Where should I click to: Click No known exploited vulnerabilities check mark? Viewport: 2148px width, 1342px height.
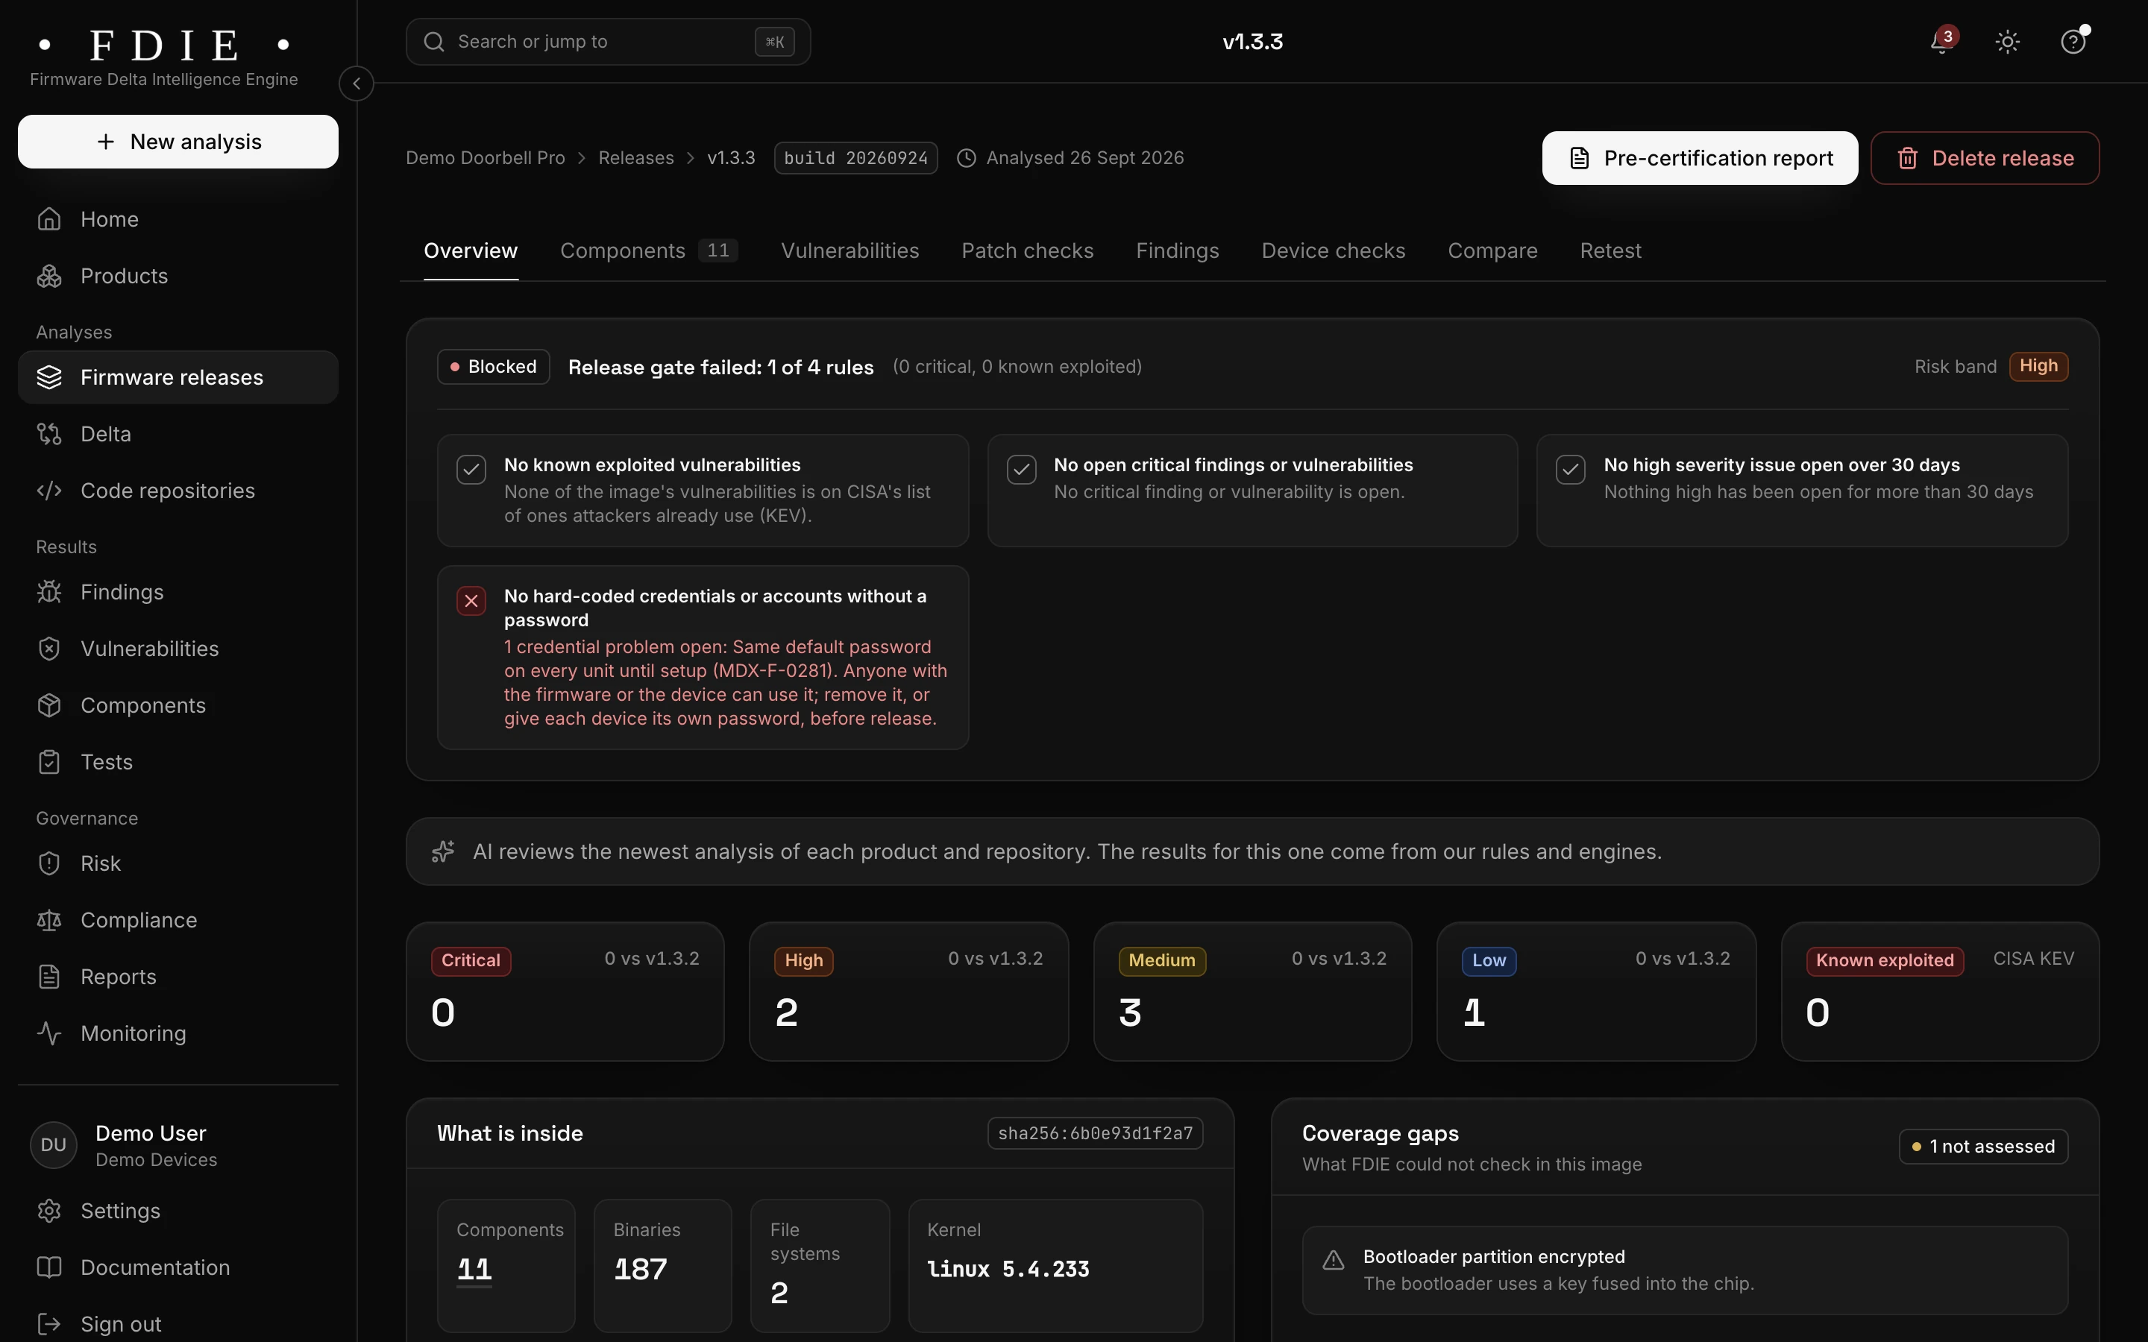[471, 470]
